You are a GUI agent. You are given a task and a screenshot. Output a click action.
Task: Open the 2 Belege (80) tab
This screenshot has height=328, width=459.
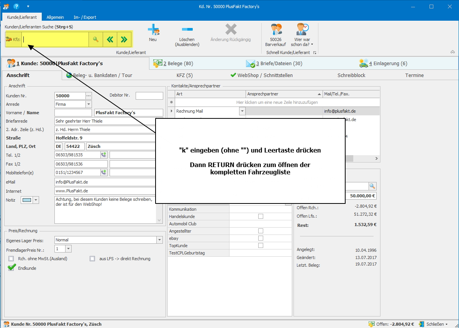[173, 63]
